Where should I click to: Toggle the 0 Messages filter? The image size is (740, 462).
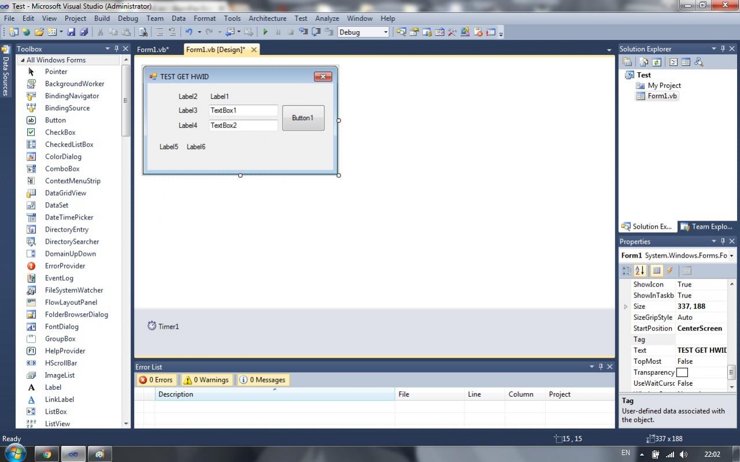click(x=262, y=379)
